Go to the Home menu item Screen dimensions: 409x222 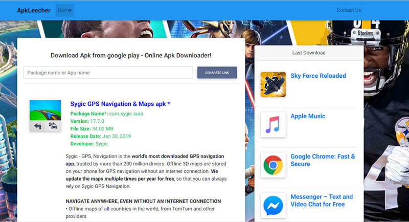tap(64, 10)
